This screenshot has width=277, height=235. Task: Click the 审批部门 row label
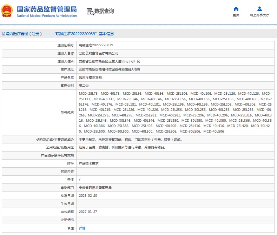point(67,188)
